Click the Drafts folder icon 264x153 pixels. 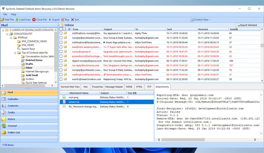coord(23,64)
